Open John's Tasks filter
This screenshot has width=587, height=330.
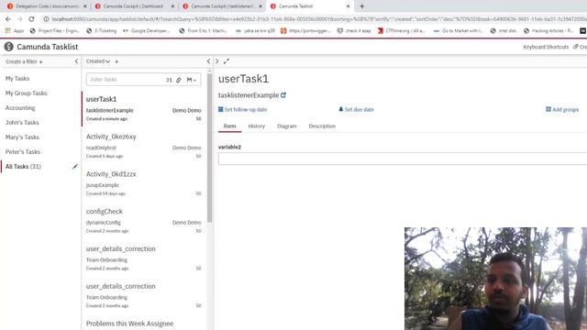pyautogui.click(x=22, y=122)
